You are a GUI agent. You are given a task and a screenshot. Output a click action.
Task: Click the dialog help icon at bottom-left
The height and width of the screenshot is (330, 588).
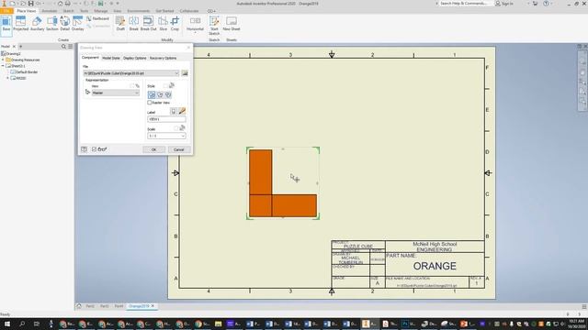tap(84, 149)
